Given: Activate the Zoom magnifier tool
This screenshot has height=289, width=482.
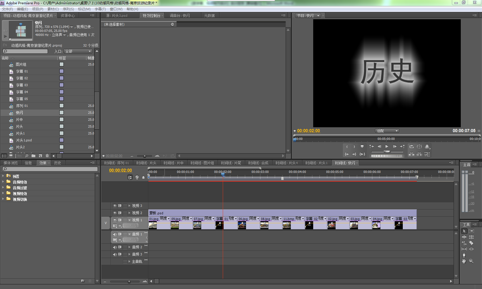Looking at the screenshot, I should tap(471, 261).
